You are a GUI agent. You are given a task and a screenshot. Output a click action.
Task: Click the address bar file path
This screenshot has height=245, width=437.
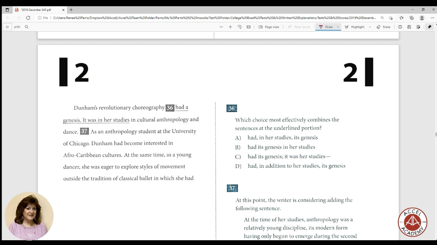point(214,18)
